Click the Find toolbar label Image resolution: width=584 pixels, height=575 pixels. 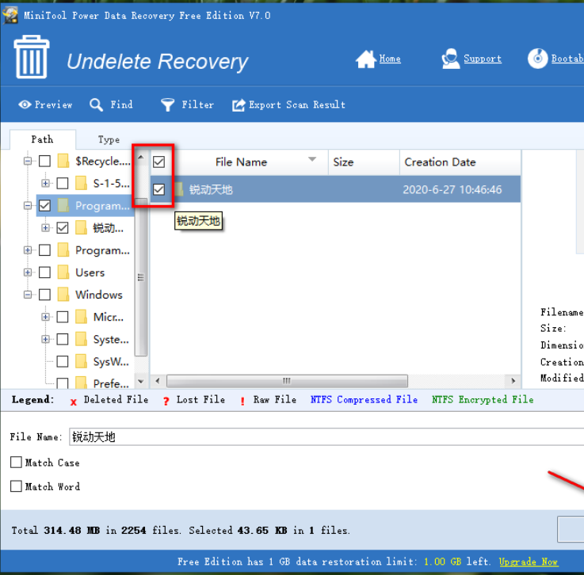tap(121, 105)
